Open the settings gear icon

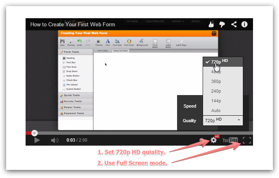pyautogui.click(x=214, y=140)
